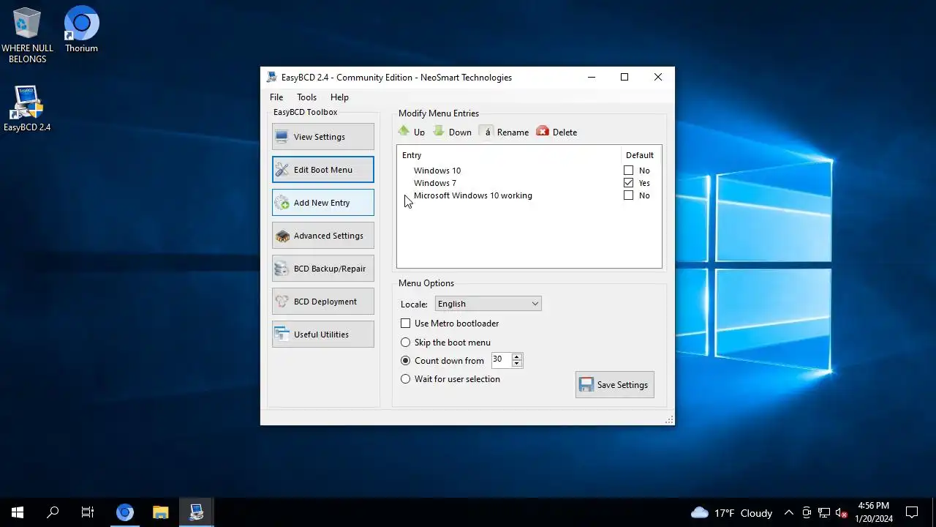This screenshot has width=936, height=527.
Task: Open Useful Utilities
Action: 322,334
